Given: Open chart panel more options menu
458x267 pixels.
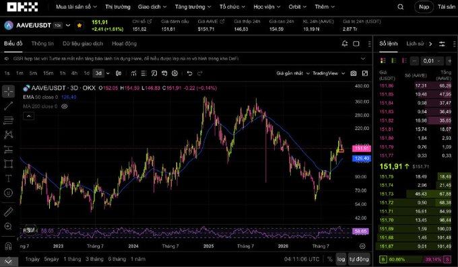Looking at the screenshot, I should [369, 44].
